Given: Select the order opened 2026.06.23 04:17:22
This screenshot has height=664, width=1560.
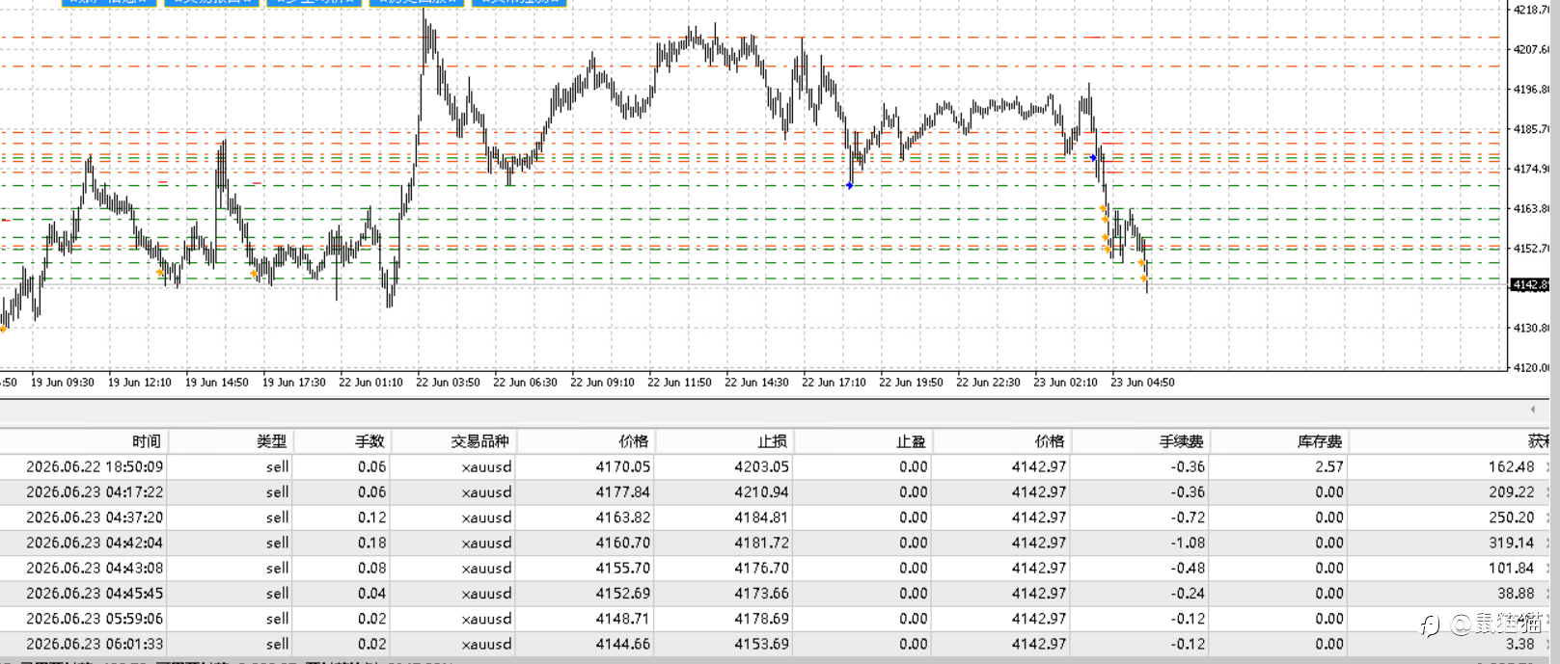Looking at the screenshot, I should [x=775, y=491].
